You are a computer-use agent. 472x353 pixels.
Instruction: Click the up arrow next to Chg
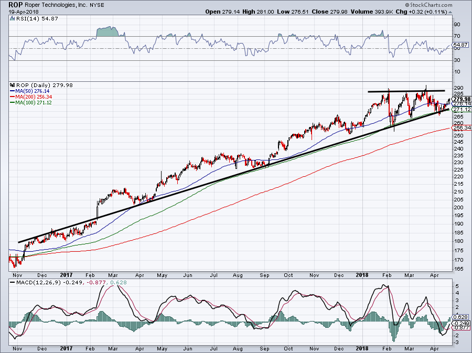pos(450,13)
